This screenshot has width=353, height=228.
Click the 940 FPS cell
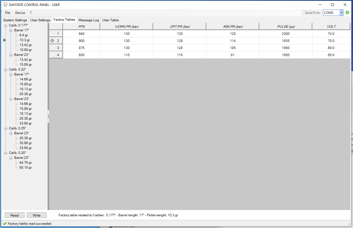point(81,34)
